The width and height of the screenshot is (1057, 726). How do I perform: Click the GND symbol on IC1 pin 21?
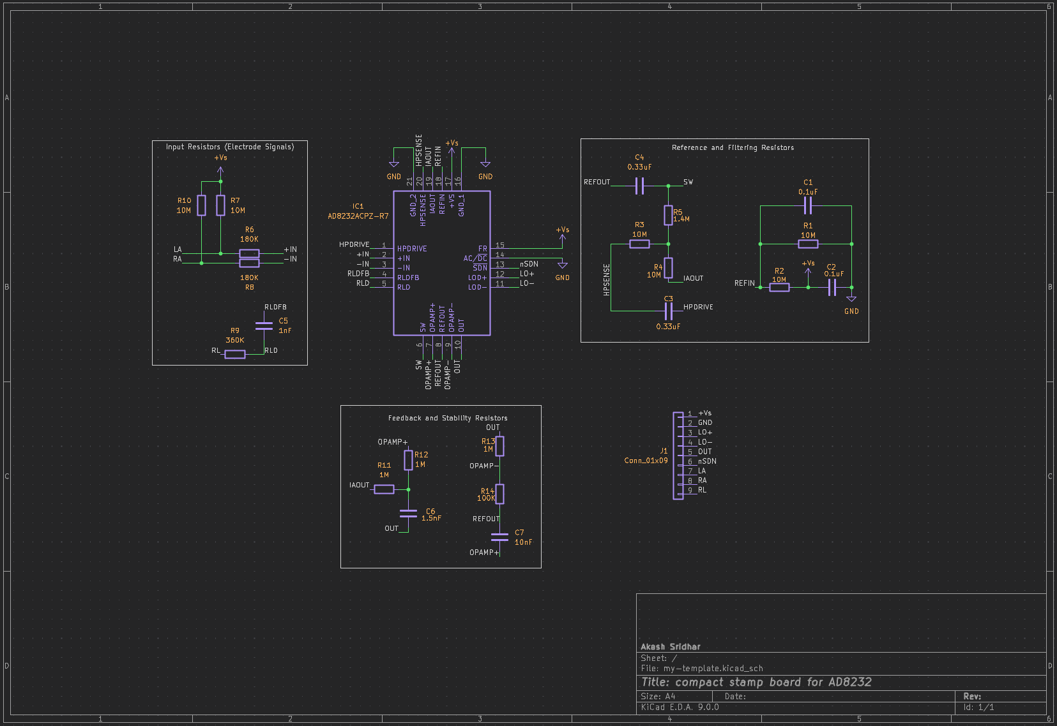pyautogui.click(x=394, y=165)
